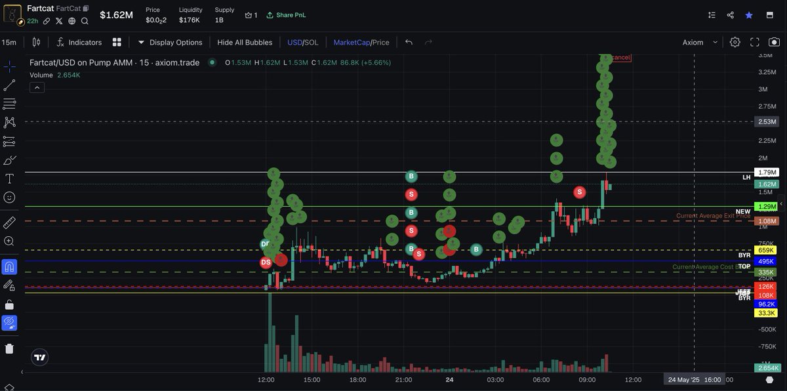Undo last chart action with the back arrow
The height and width of the screenshot is (391, 787).
408,41
